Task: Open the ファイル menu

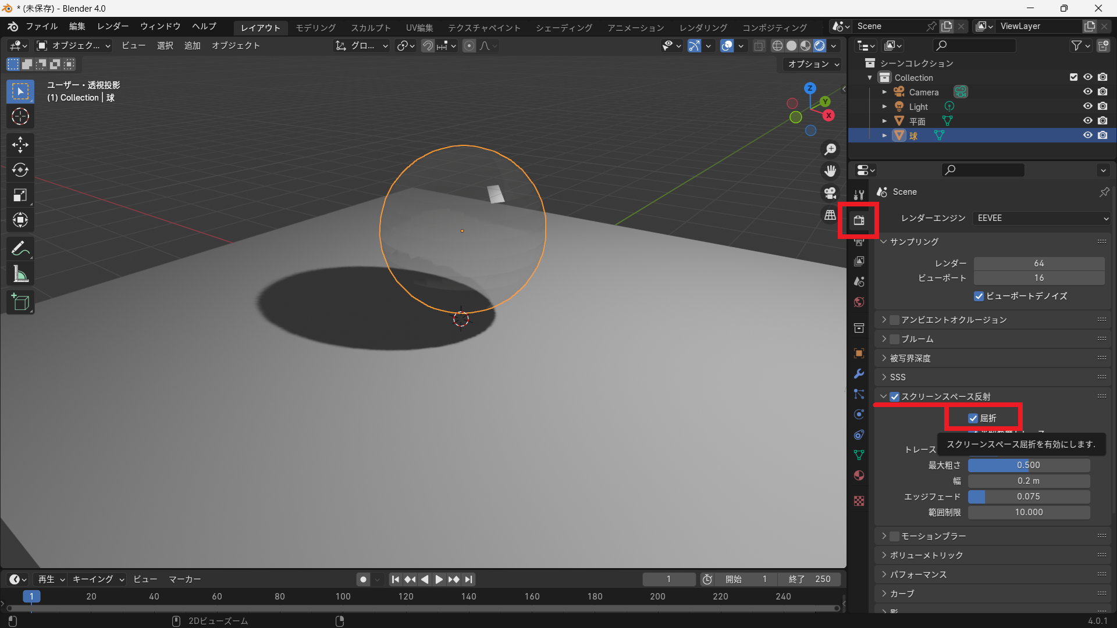Action: (41, 27)
